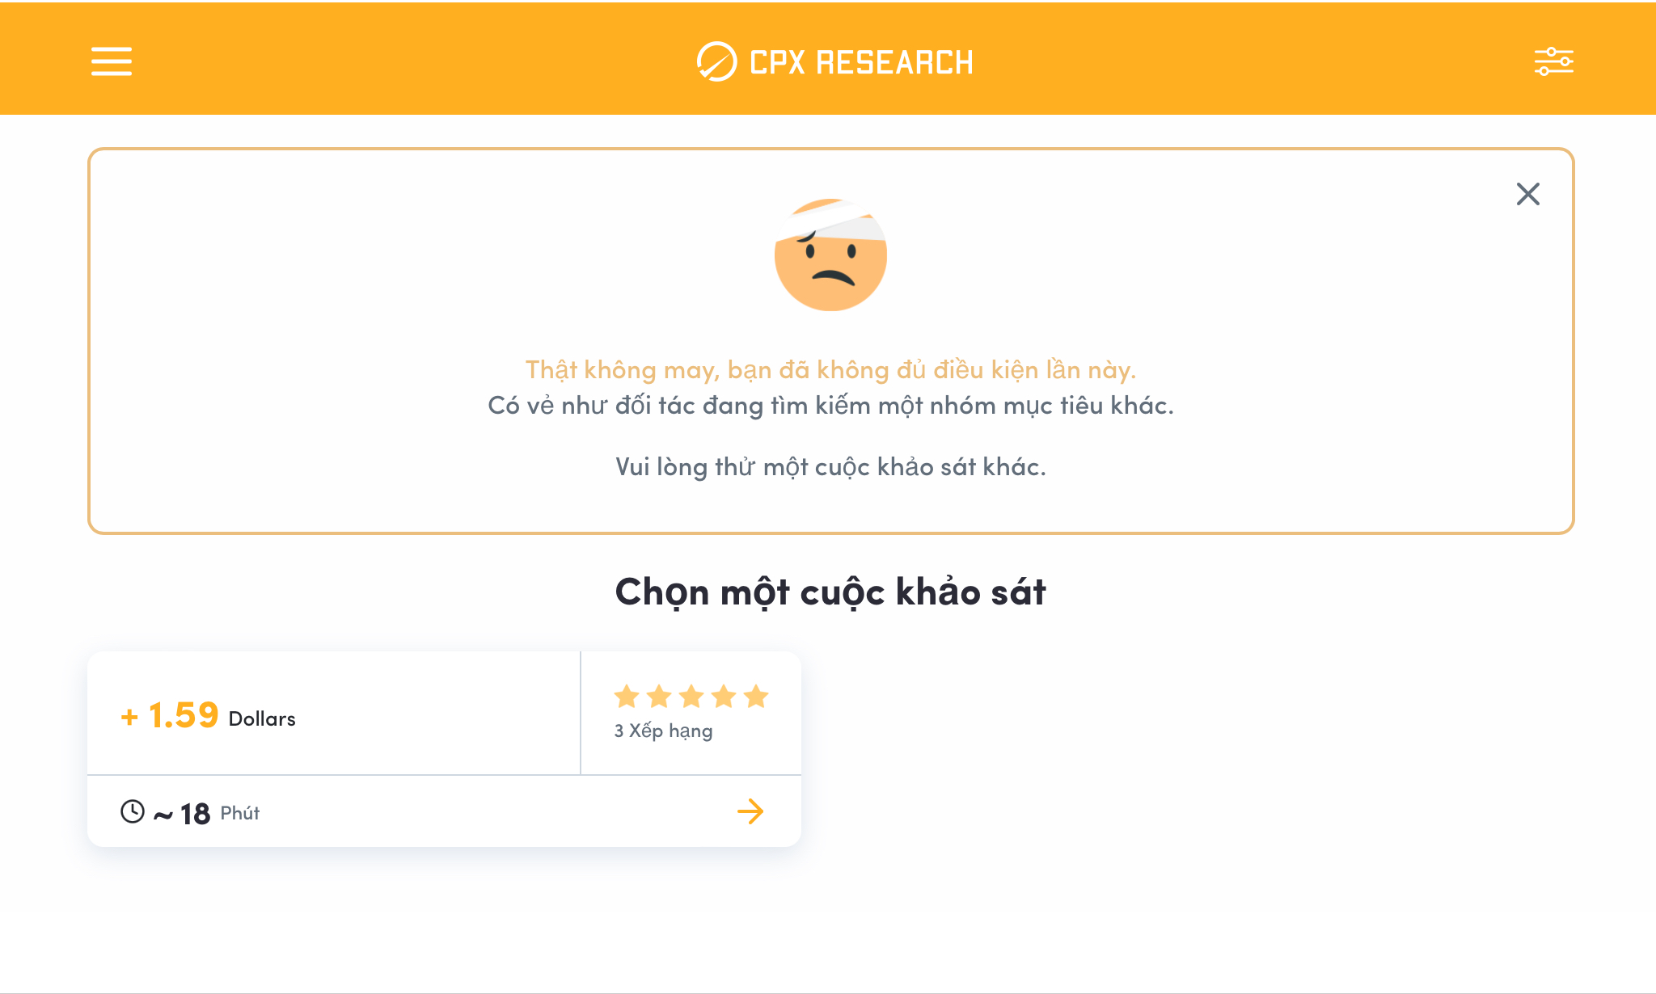The image size is (1656, 994).
Task: Click the CPX Research circular logo icon
Action: point(716,61)
